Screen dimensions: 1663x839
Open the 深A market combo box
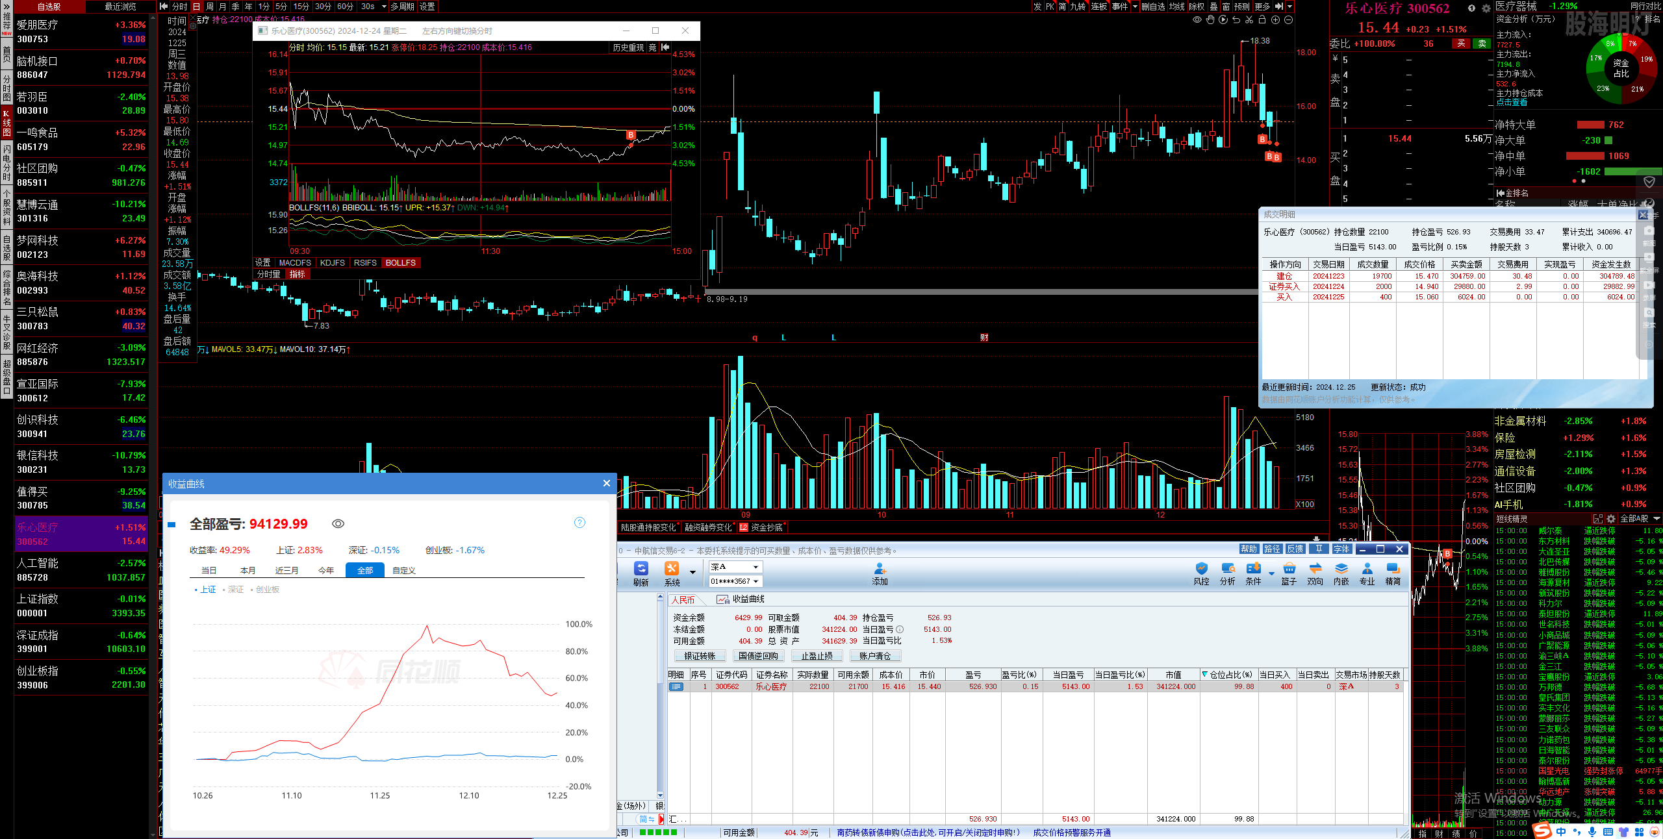tap(735, 567)
